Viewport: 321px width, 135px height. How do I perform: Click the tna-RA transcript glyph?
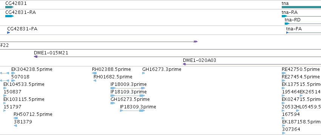[x=301, y=16]
